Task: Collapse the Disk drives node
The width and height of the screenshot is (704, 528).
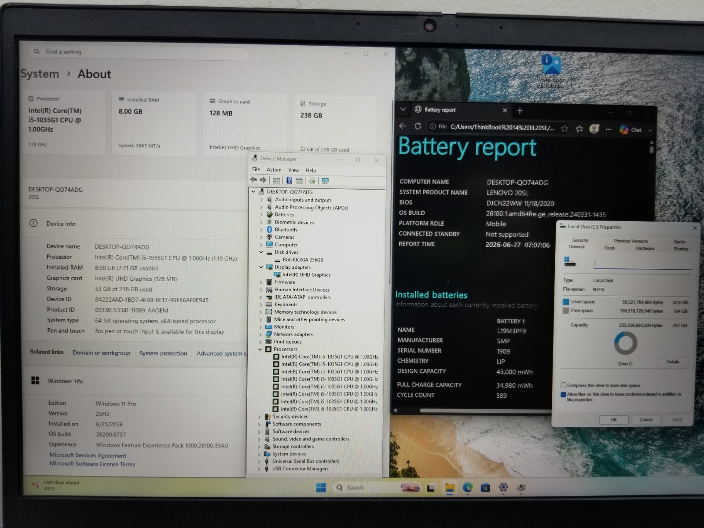Action: point(261,252)
